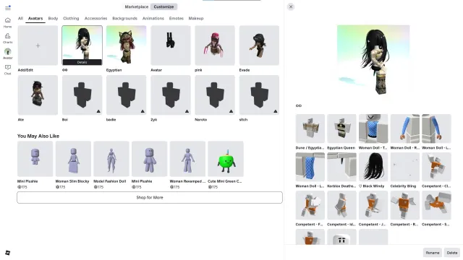Open the Body tab
463x260 pixels.
53,18
